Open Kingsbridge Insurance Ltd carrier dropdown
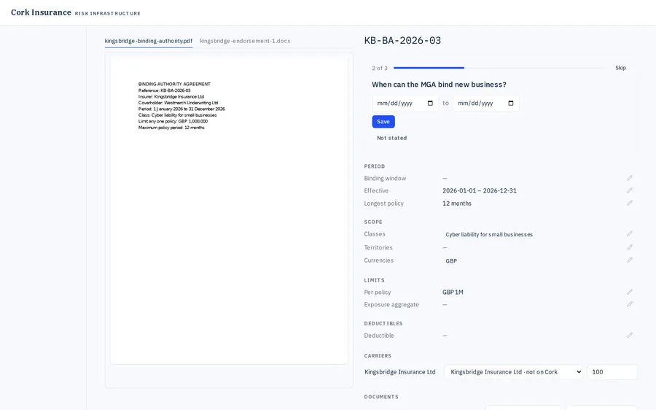 (x=513, y=372)
